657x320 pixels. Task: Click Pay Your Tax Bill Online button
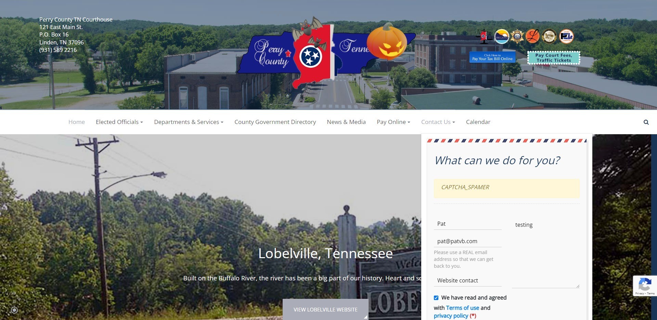click(x=492, y=57)
